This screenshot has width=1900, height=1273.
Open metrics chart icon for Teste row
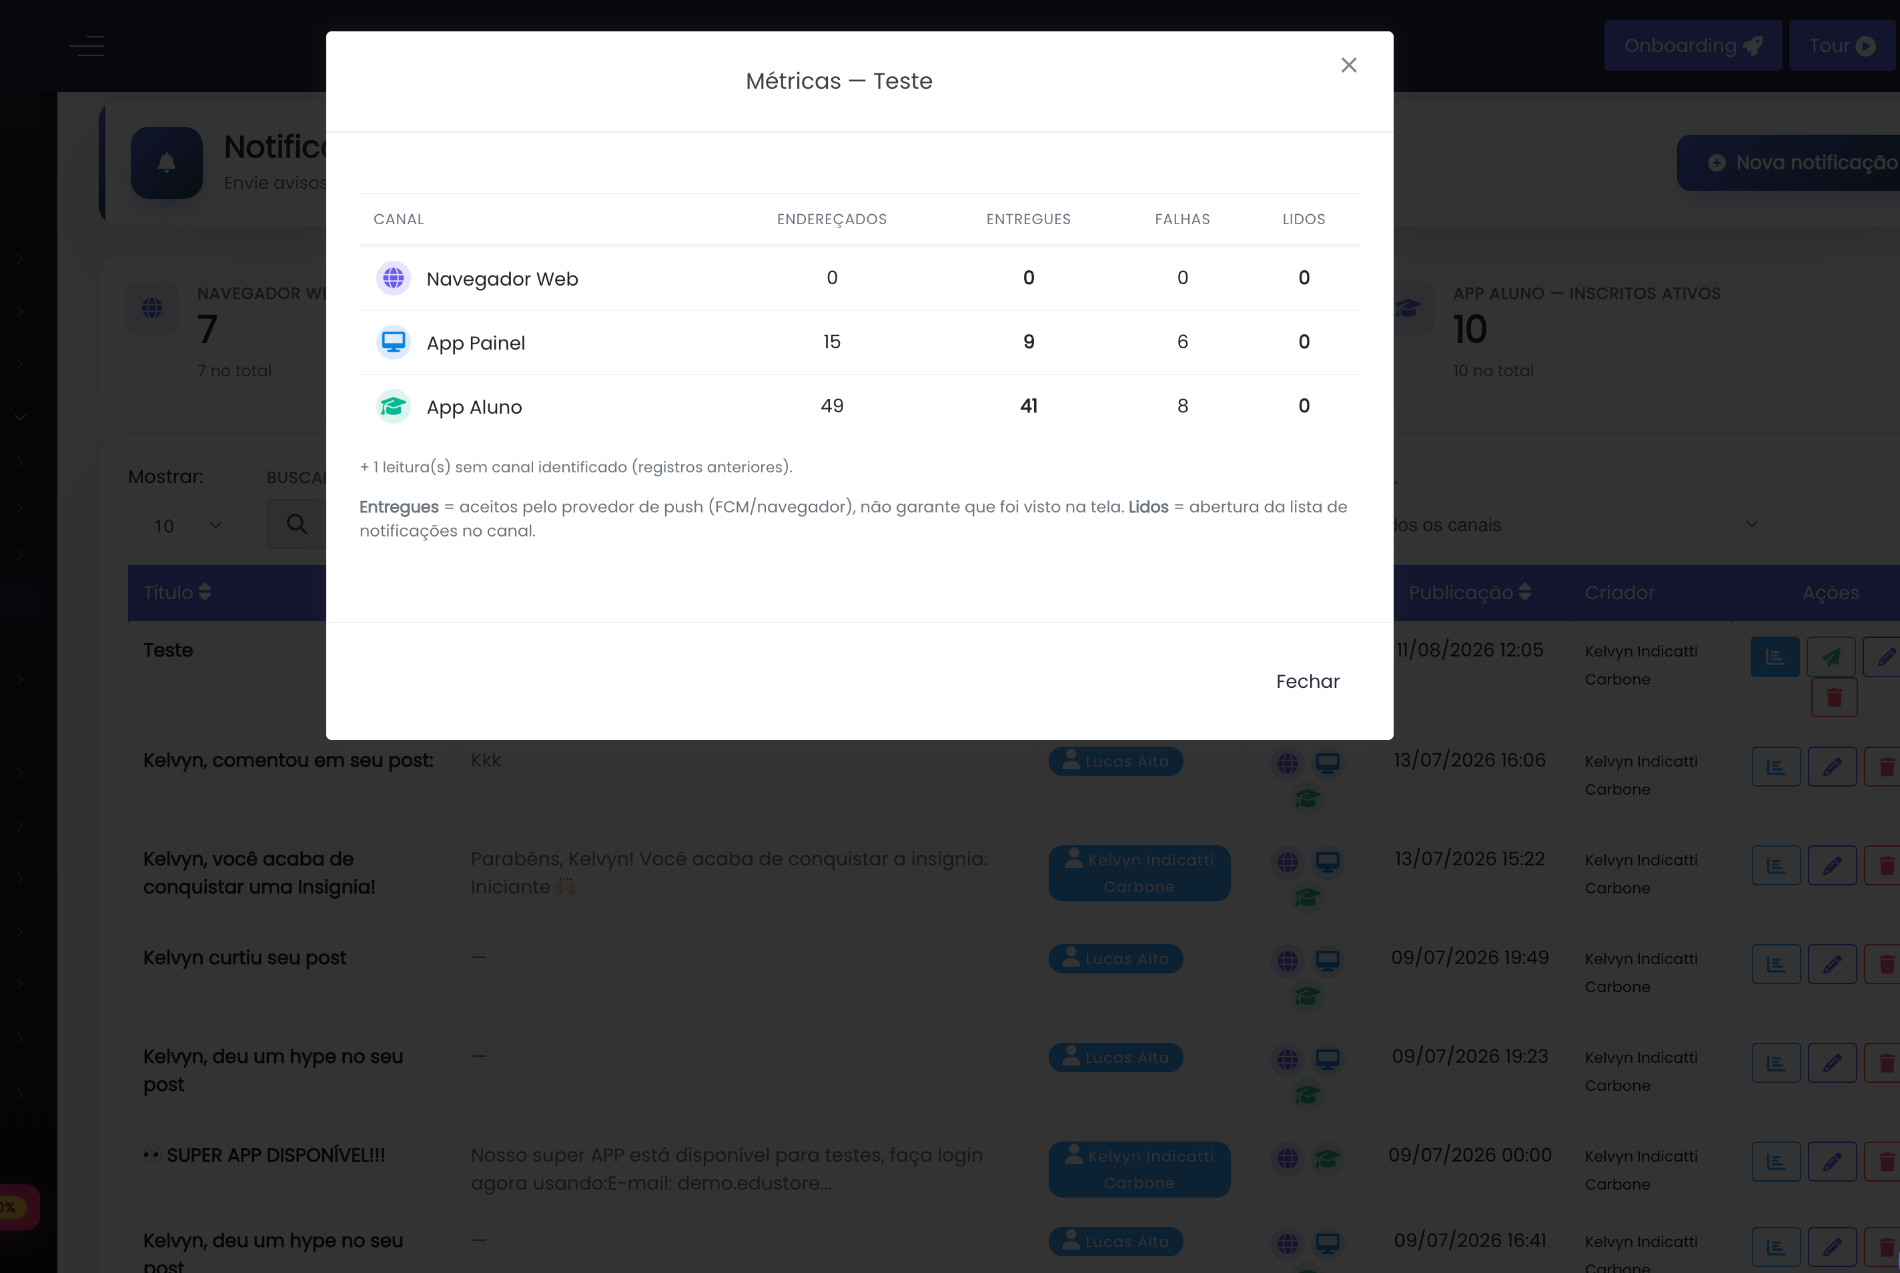[1775, 657]
